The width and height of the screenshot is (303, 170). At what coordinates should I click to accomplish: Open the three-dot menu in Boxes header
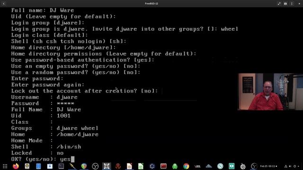(x=292, y=3)
